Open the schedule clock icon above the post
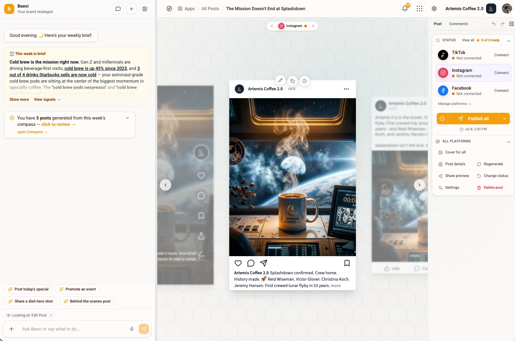Screen dimensions: 515x341 tap(305, 81)
